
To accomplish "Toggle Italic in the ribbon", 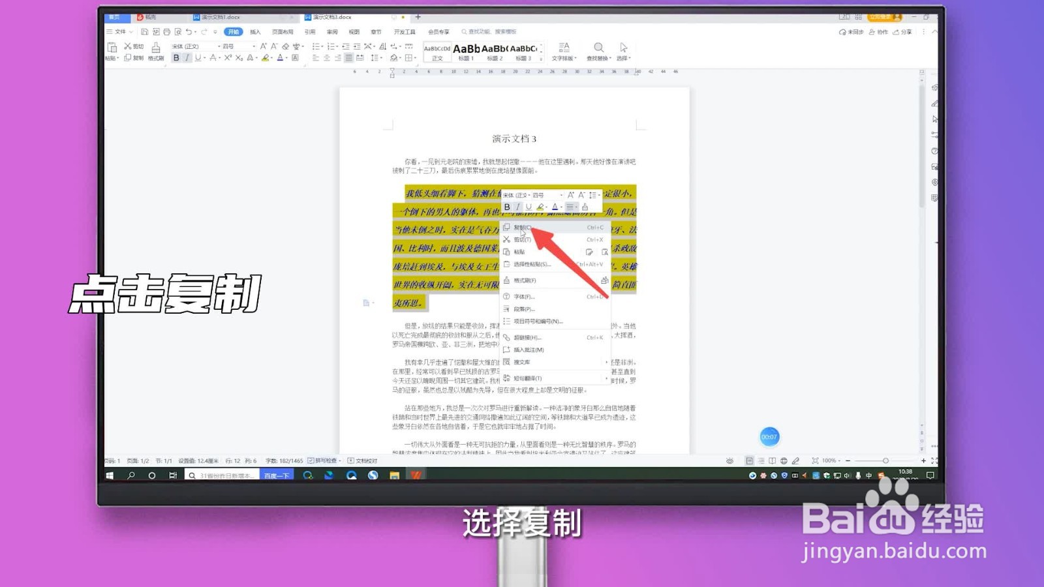I will (x=187, y=58).
